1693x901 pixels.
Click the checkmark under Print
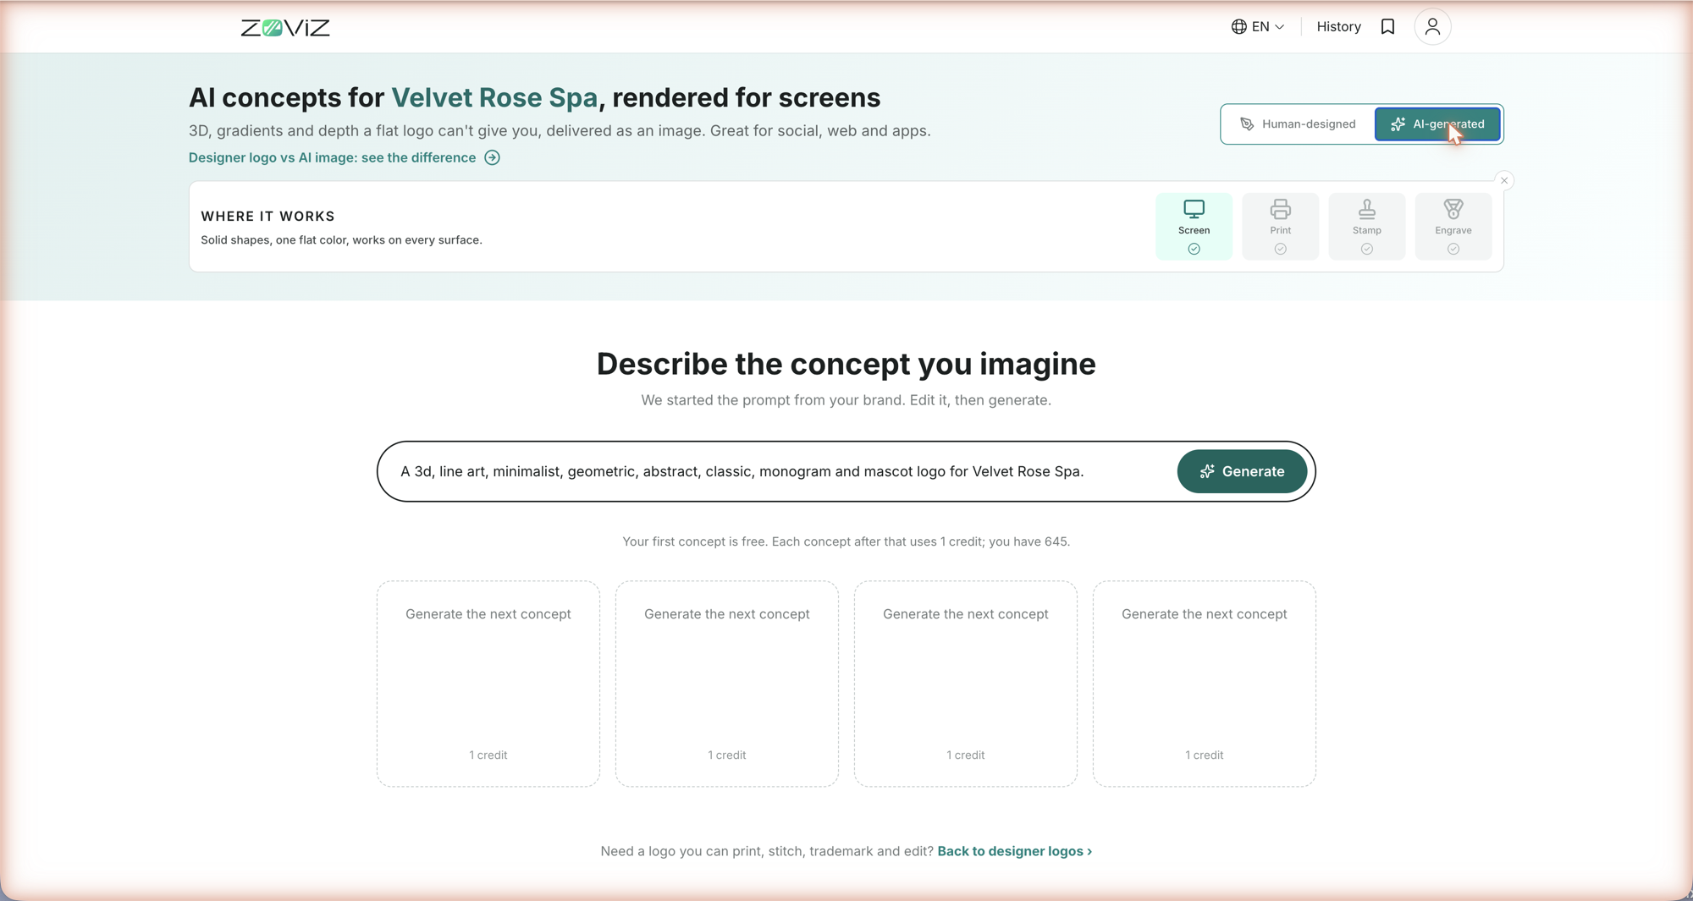pyautogui.click(x=1280, y=249)
